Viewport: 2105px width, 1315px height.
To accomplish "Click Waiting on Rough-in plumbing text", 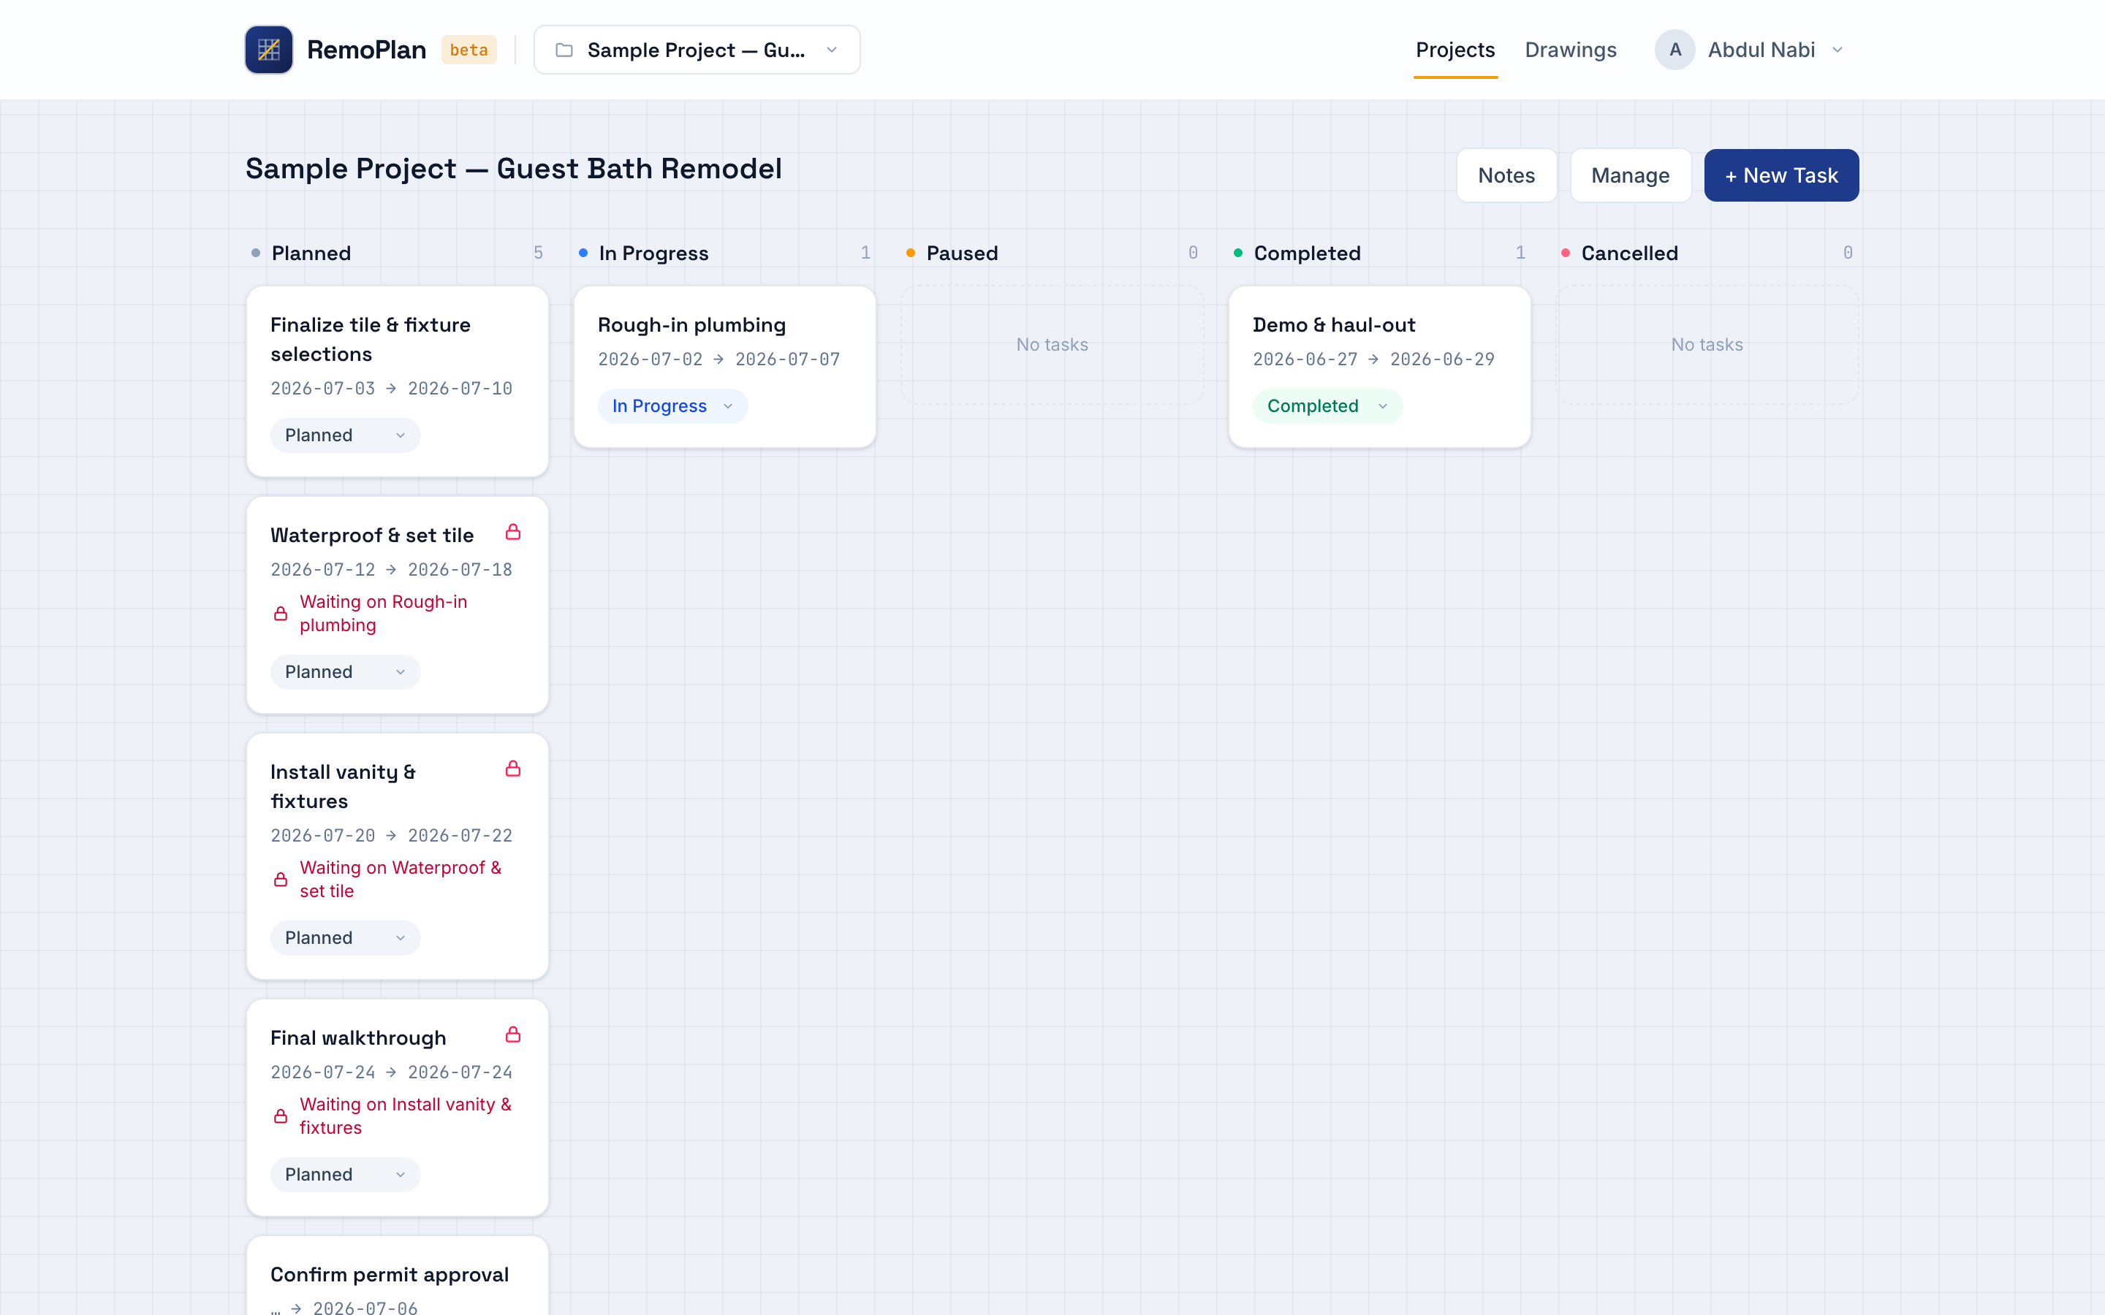I will [x=384, y=614].
